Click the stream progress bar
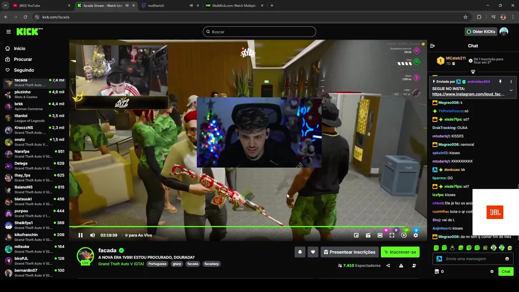Viewport: 519px width, 292px height. tap(248, 227)
